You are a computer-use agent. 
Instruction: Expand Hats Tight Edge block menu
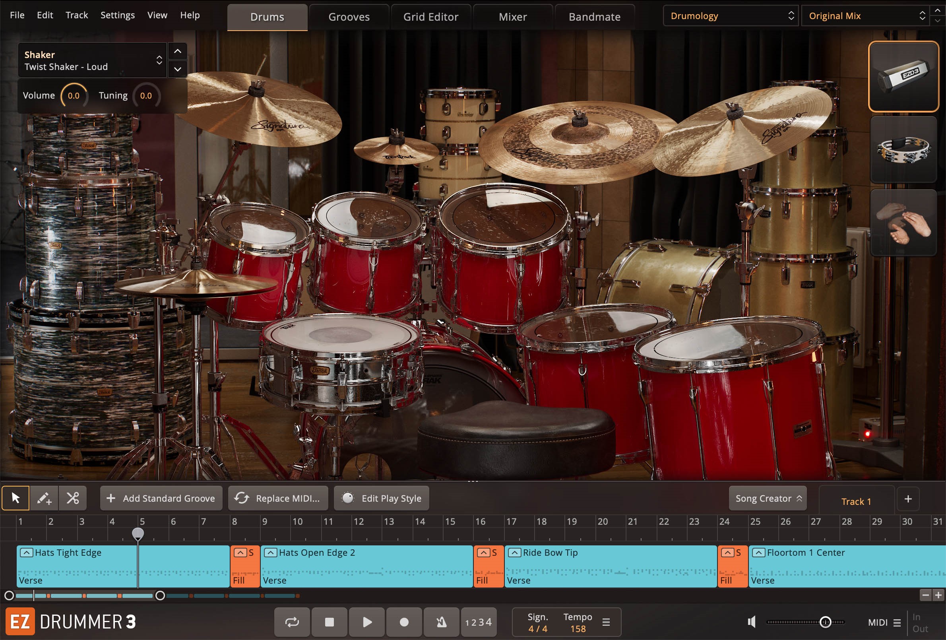click(27, 553)
